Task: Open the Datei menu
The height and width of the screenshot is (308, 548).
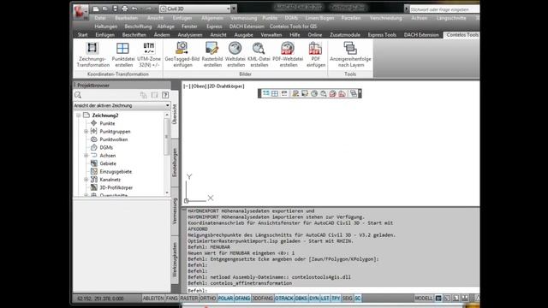Action: 100,18
